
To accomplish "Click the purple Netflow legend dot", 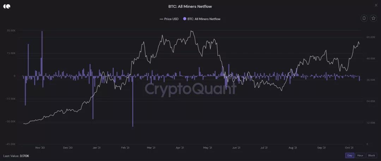I will [185, 19].
